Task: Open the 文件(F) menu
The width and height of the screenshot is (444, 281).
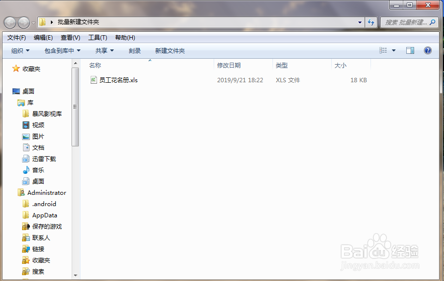Action: point(17,38)
